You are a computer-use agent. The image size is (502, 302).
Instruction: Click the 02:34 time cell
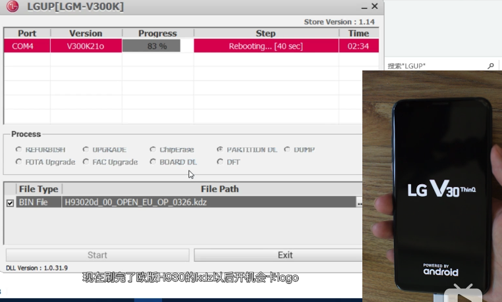tap(358, 46)
